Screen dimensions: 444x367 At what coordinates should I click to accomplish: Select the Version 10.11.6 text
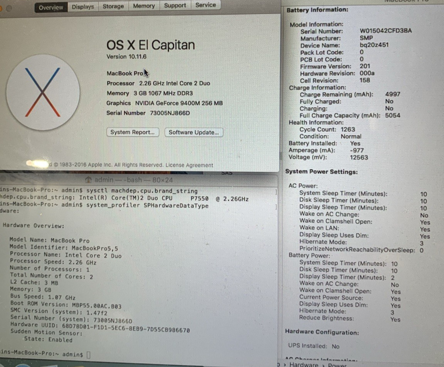click(126, 56)
